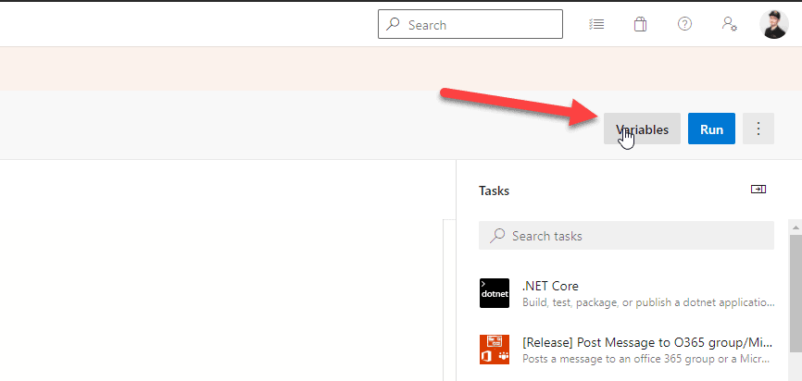Click the task list scrollbar up arrow
This screenshot has width=802, height=381.
pyautogui.click(x=795, y=225)
